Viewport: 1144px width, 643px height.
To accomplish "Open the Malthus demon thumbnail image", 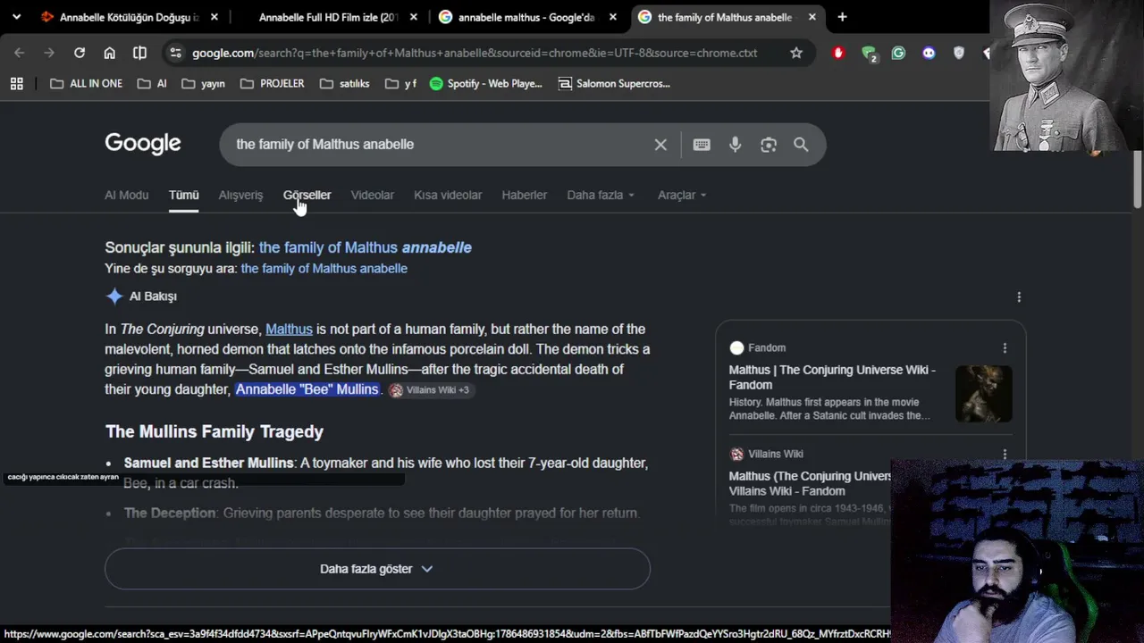I will (x=983, y=393).
